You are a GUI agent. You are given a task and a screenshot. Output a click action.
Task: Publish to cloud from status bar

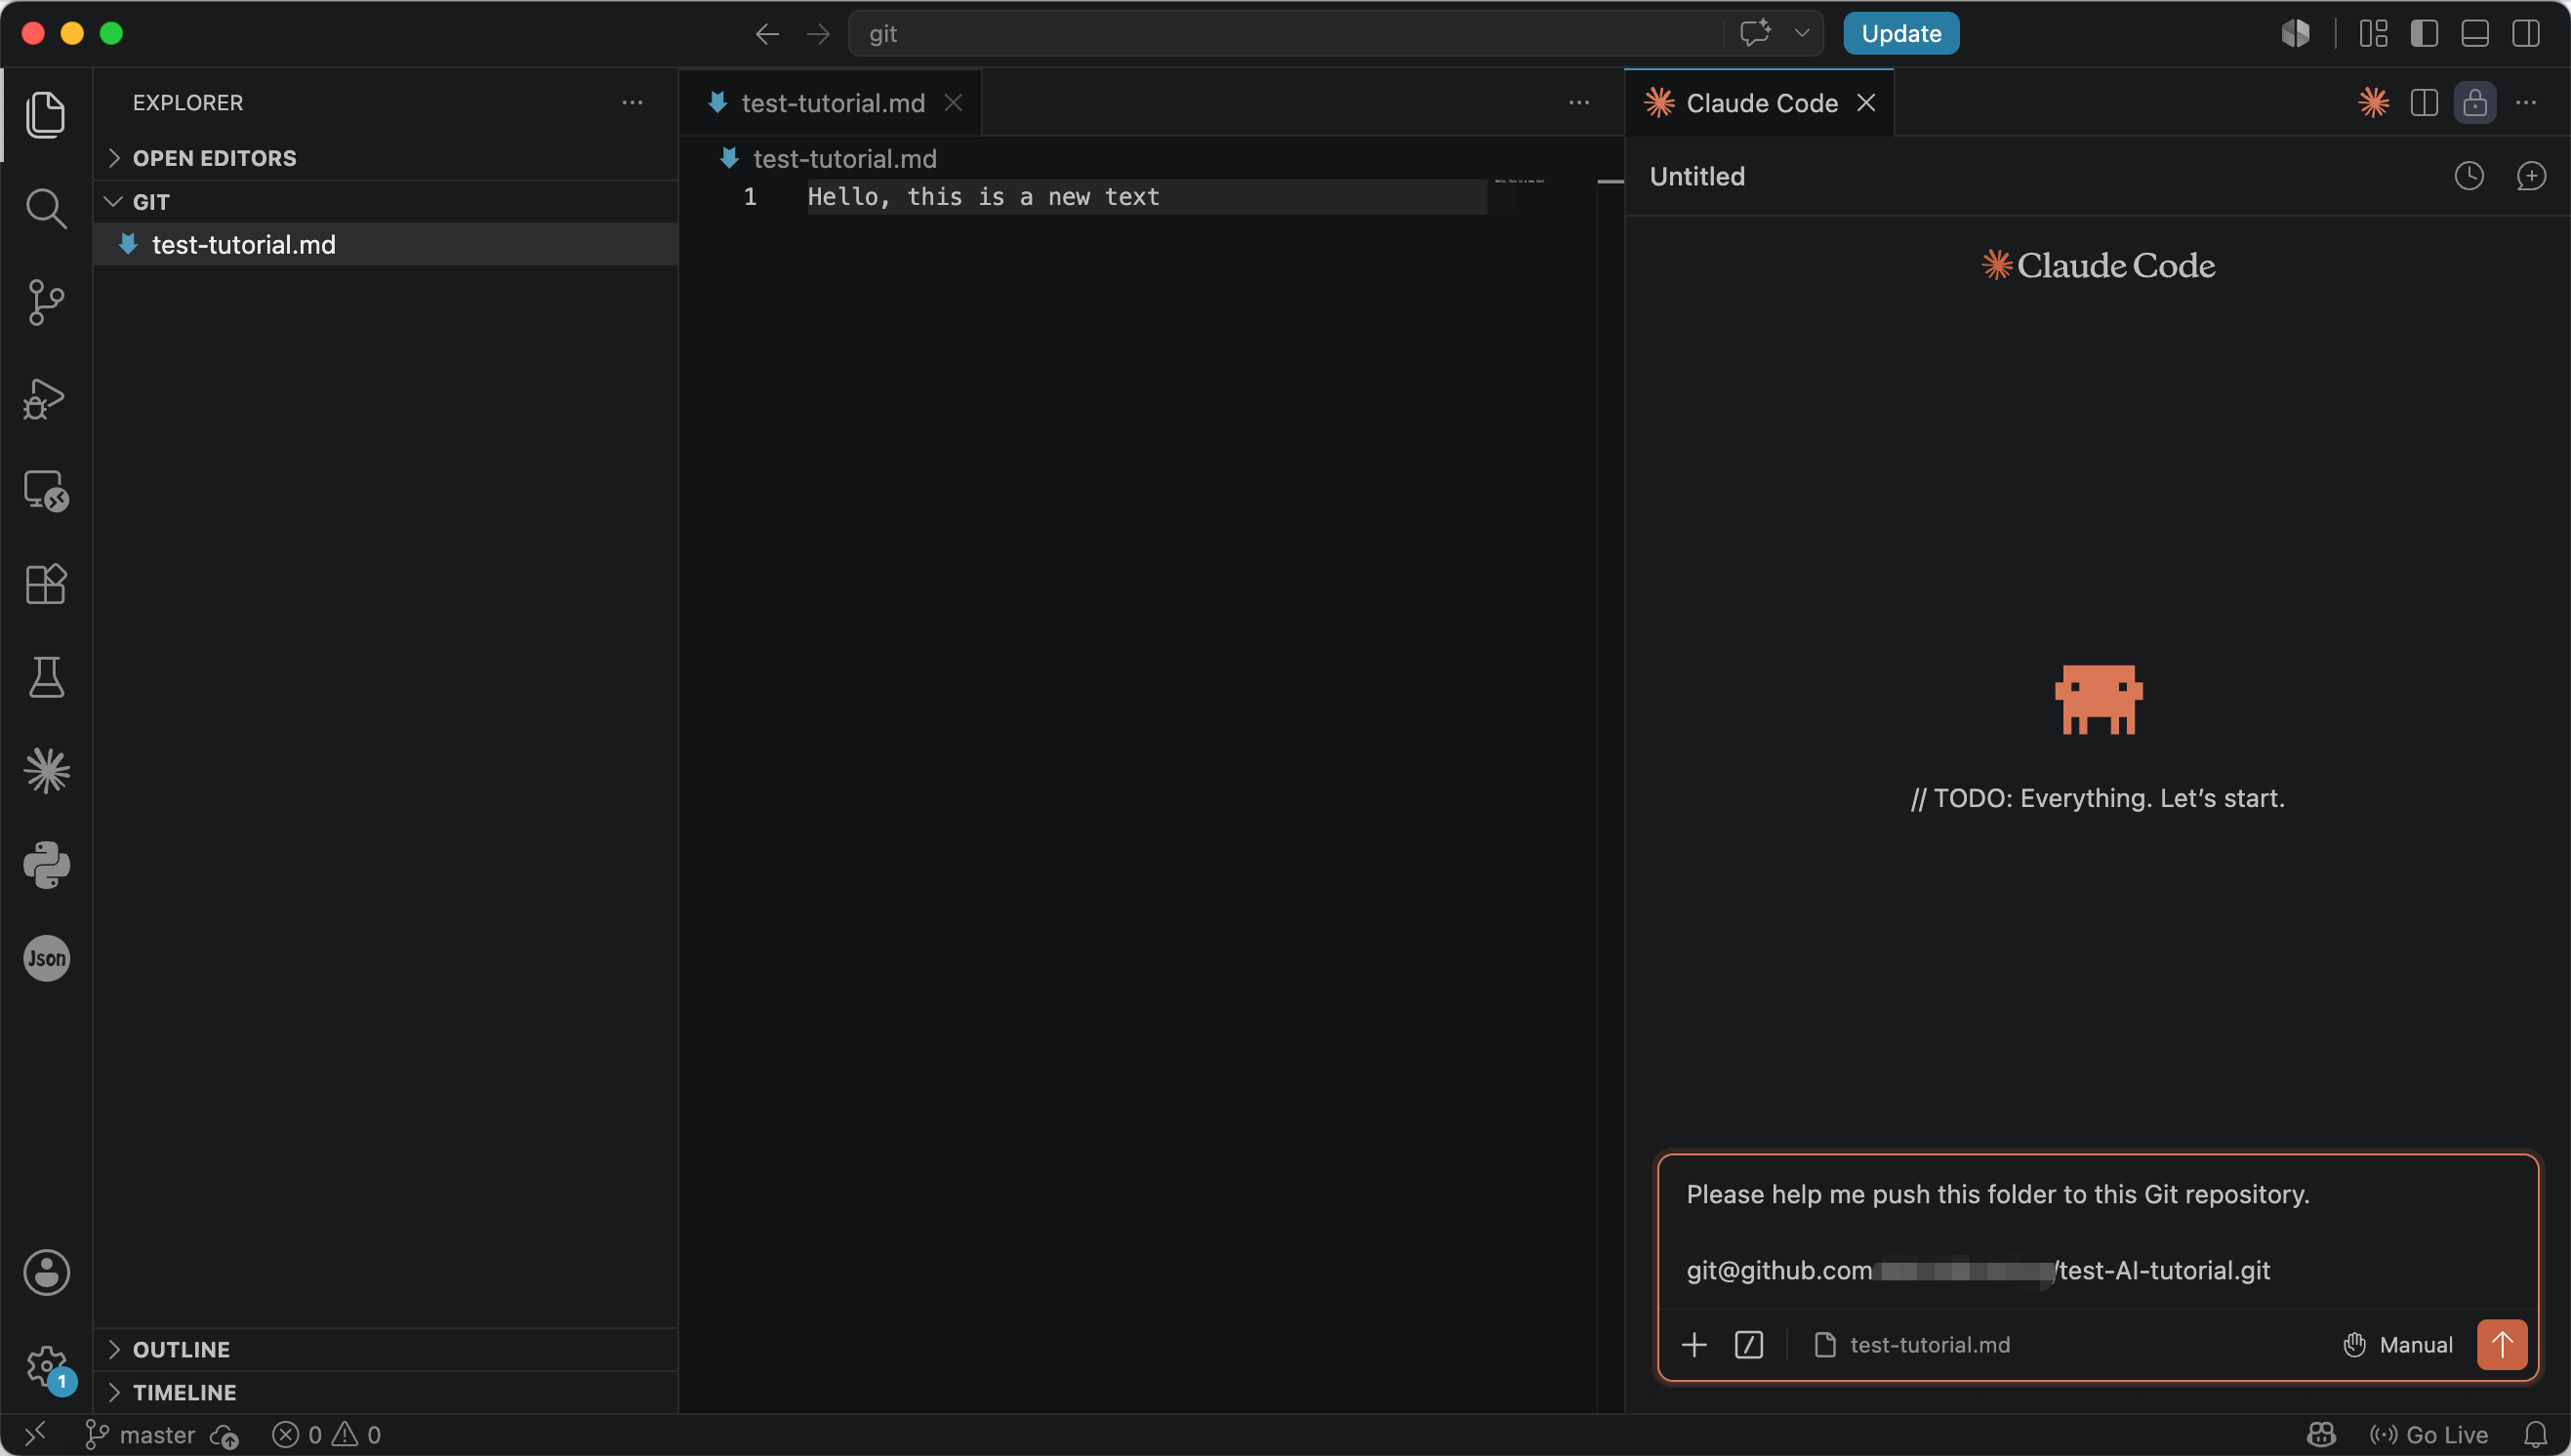coord(225,1435)
